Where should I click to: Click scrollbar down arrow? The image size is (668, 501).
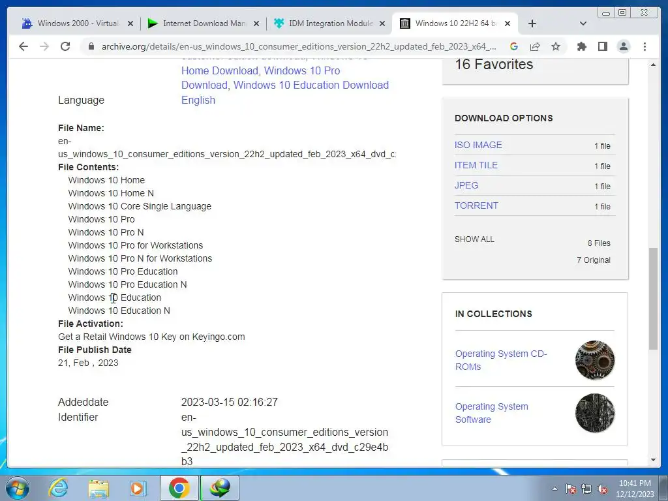click(653, 460)
